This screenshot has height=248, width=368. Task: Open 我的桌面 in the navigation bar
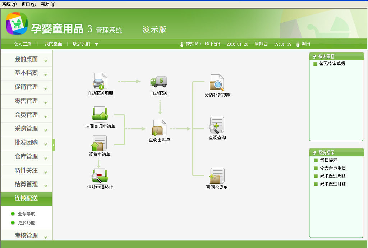click(53, 44)
